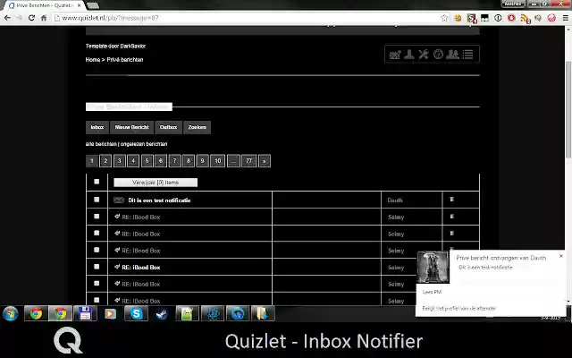Click sender name Dauth in first row
The image size is (572, 358).
(395, 200)
